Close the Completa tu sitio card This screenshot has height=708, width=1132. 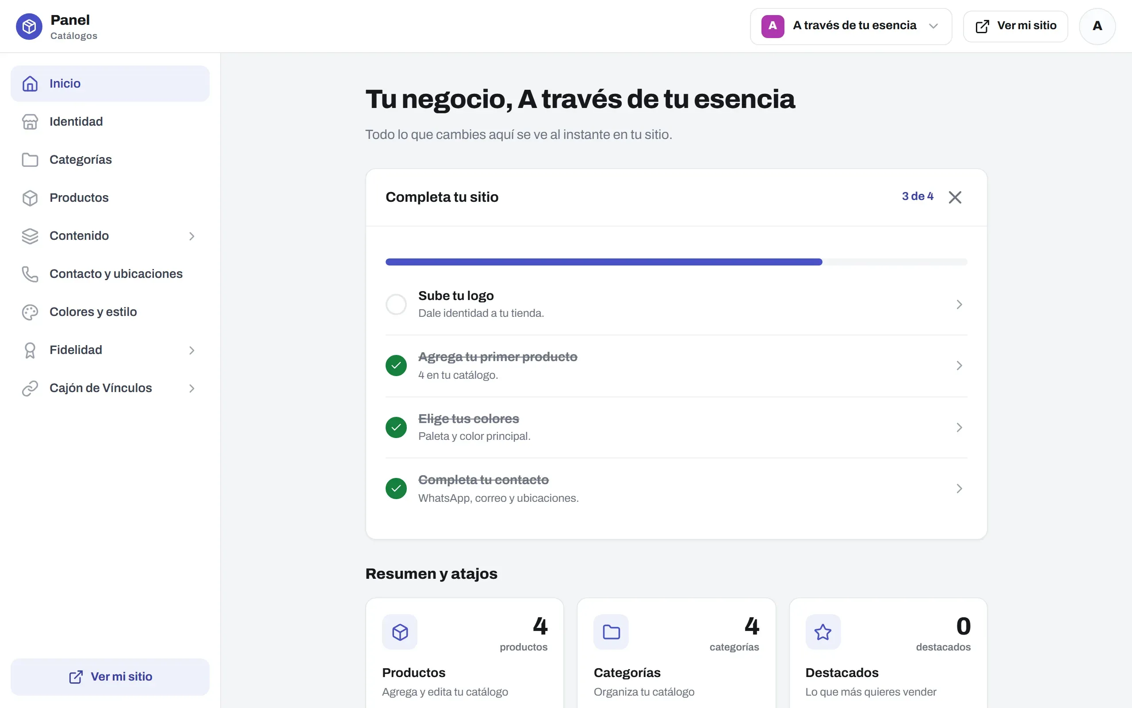coord(955,197)
